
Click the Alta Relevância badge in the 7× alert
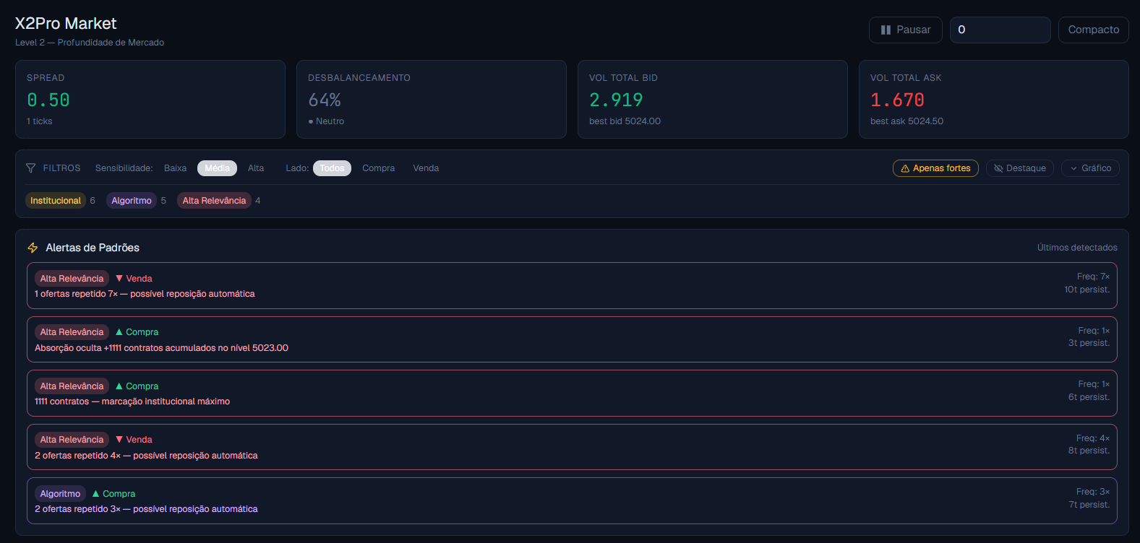(x=72, y=279)
